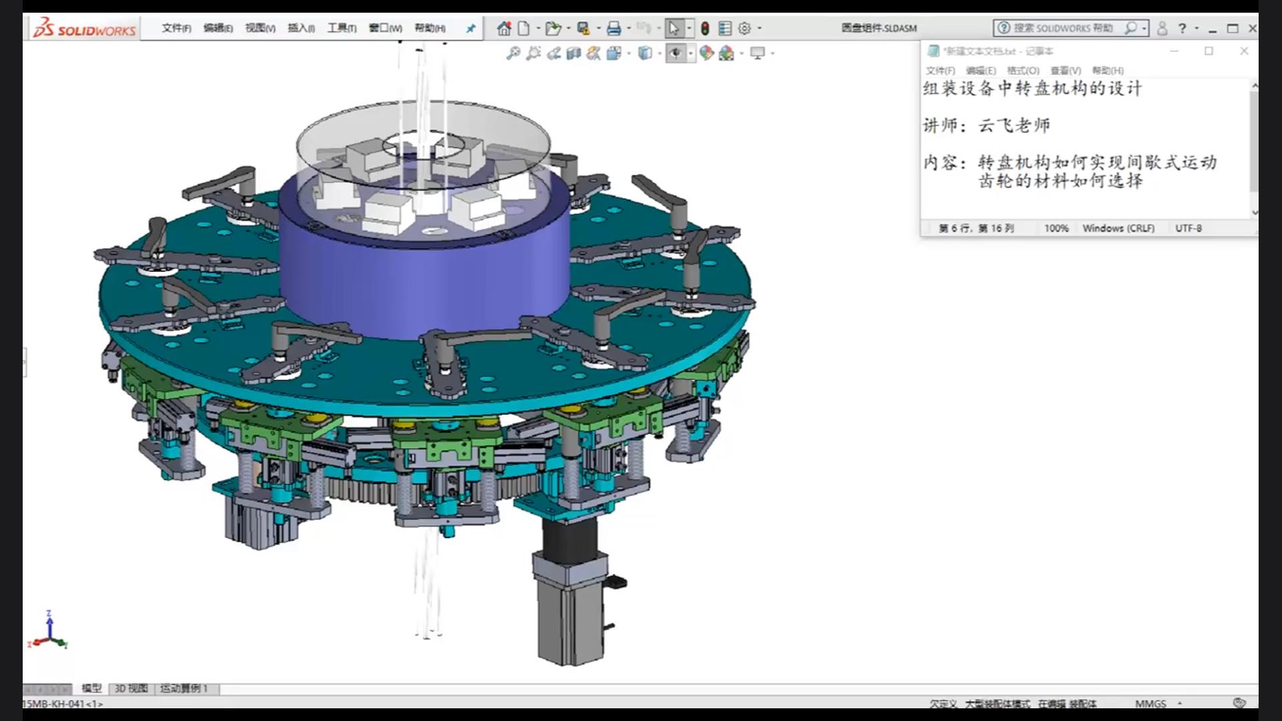Click the Undo icon

[x=644, y=28]
